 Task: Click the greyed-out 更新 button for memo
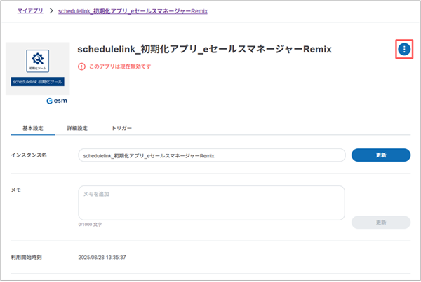click(380, 222)
